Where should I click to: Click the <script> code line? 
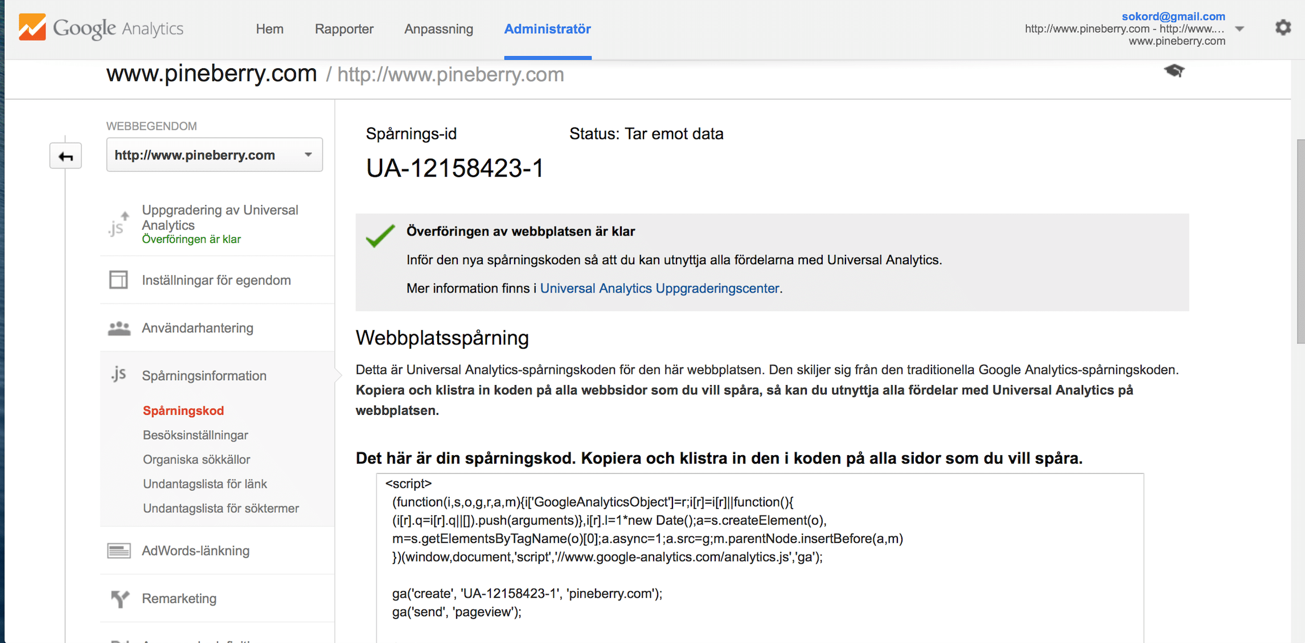click(x=408, y=484)
